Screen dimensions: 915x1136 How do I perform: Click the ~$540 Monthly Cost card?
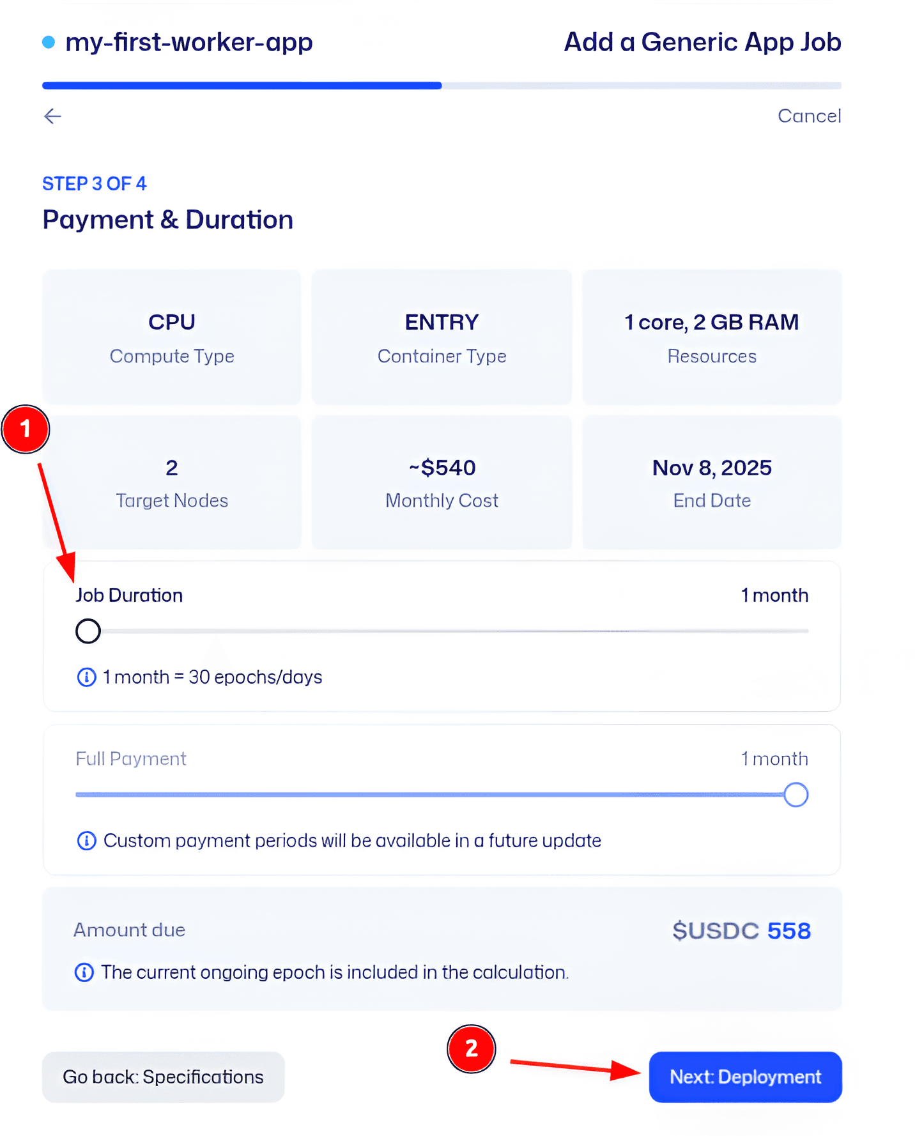(442, 482)
